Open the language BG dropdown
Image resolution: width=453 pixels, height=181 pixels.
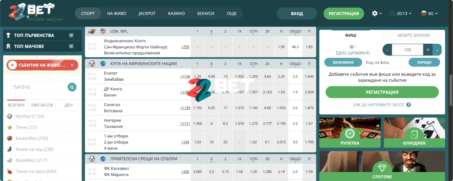[x=430, y=14]
